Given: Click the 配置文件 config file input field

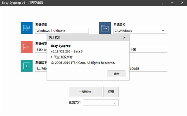Looking at the screenshot, I should [101, 103].
